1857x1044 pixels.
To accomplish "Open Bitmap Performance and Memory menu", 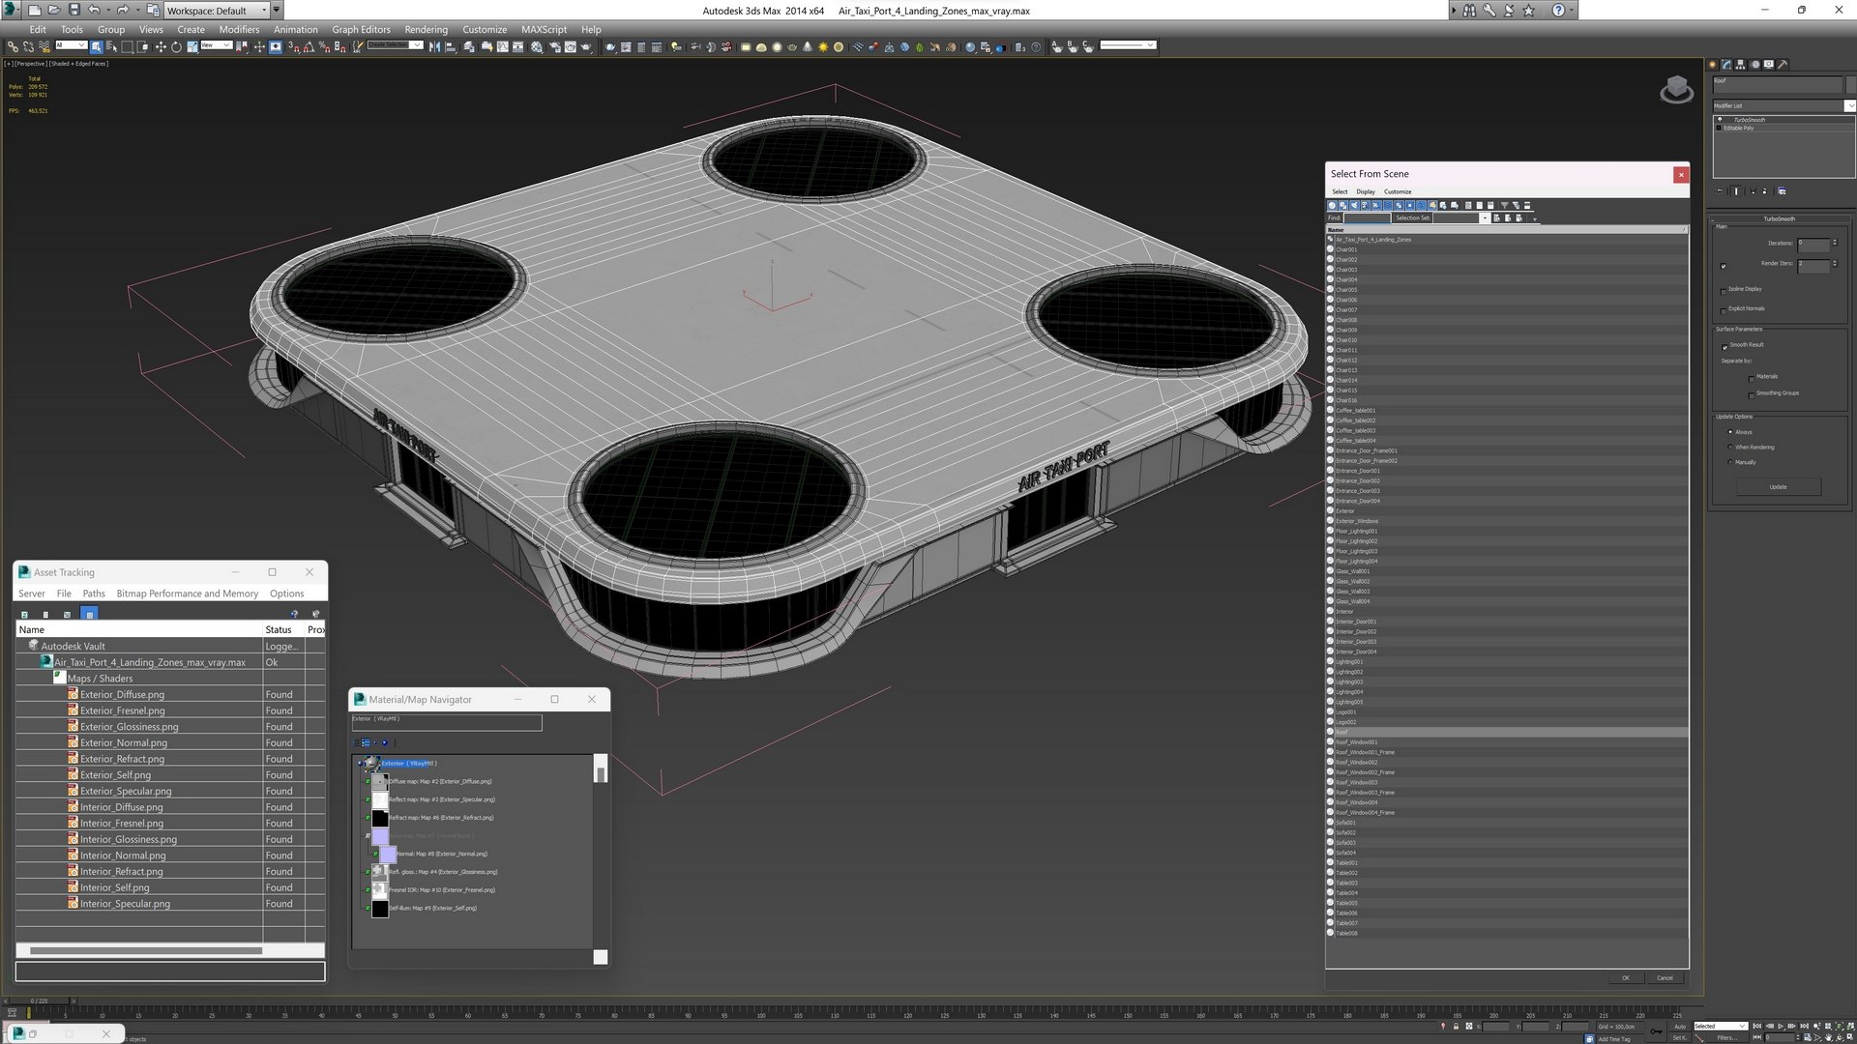I will 187,594.
